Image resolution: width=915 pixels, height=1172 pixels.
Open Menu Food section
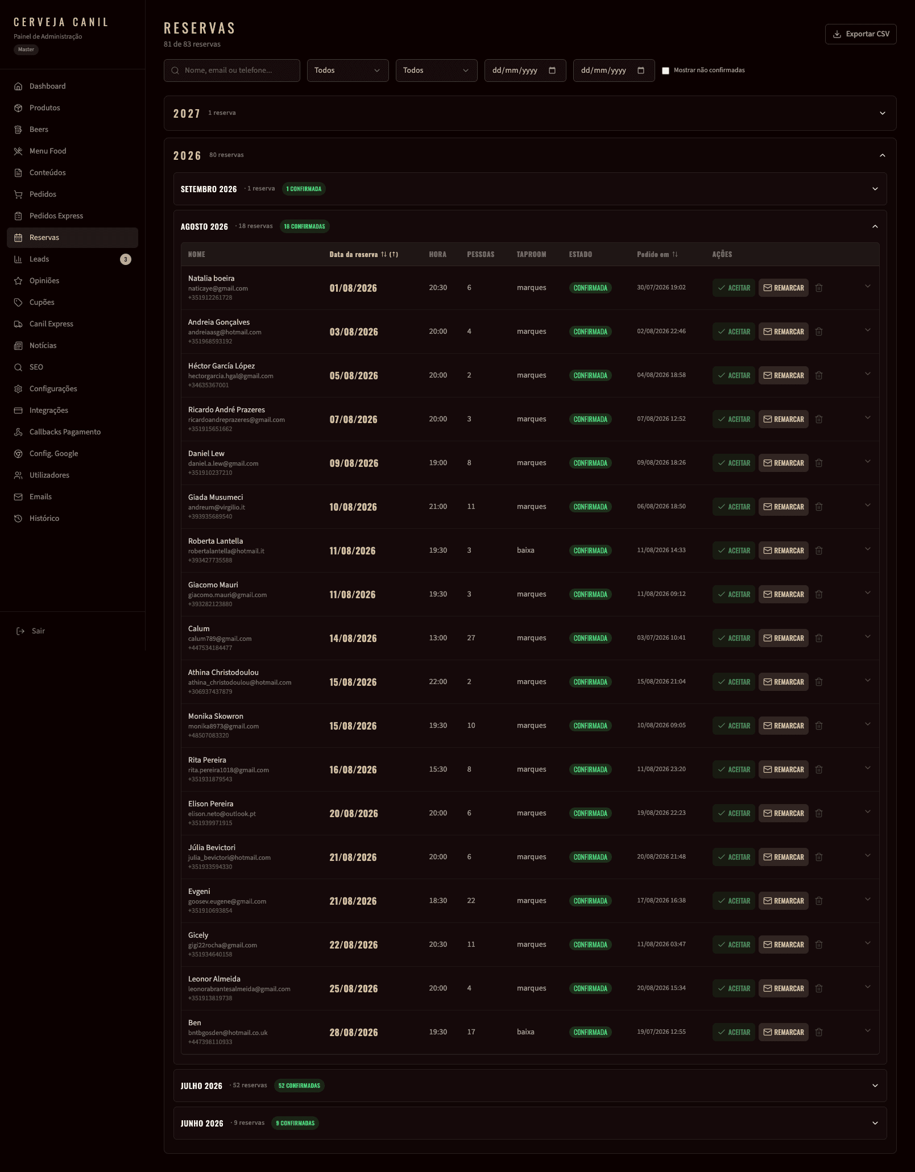click(72, 151)
